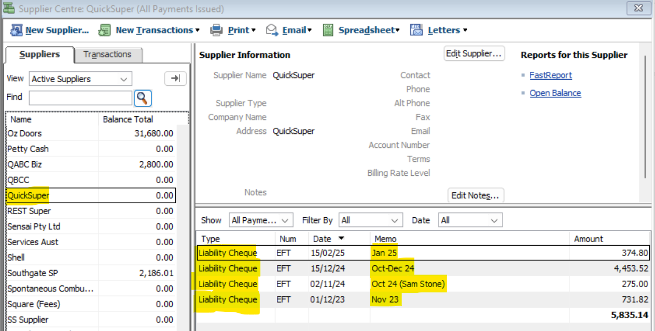Sort suppliers by Balance Total header
655x331 pixels.
pos(137,119)
